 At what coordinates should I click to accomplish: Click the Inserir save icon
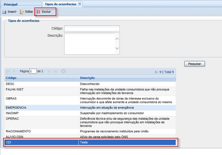[4, 12]
